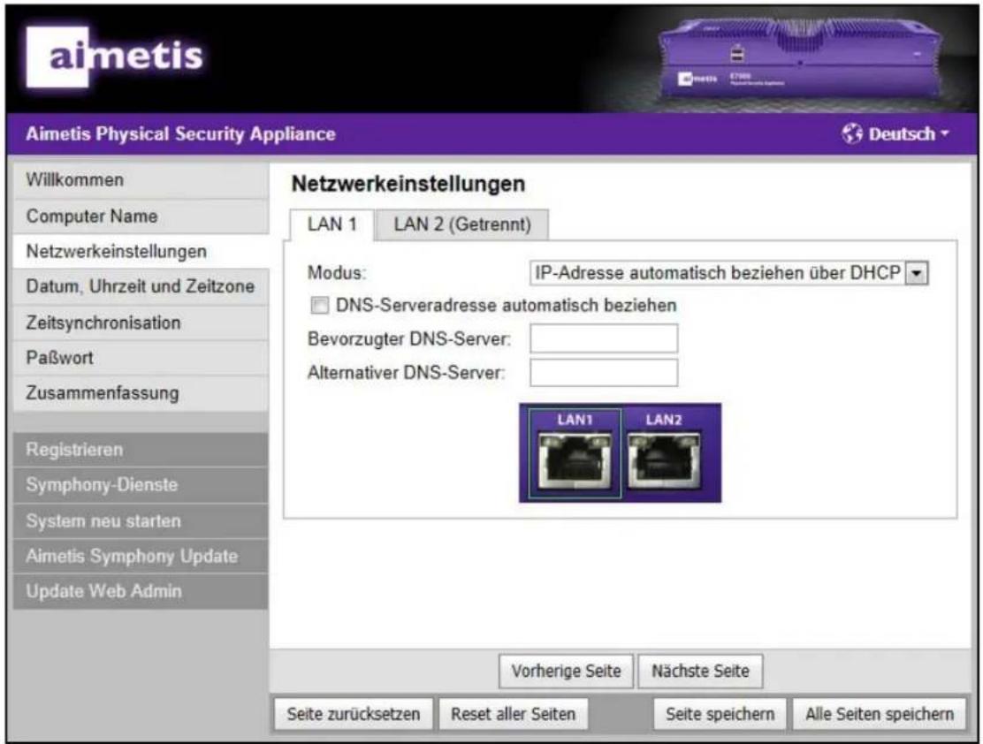
Task: Click the Alternativer DNS-Server field
Action: 604,373
